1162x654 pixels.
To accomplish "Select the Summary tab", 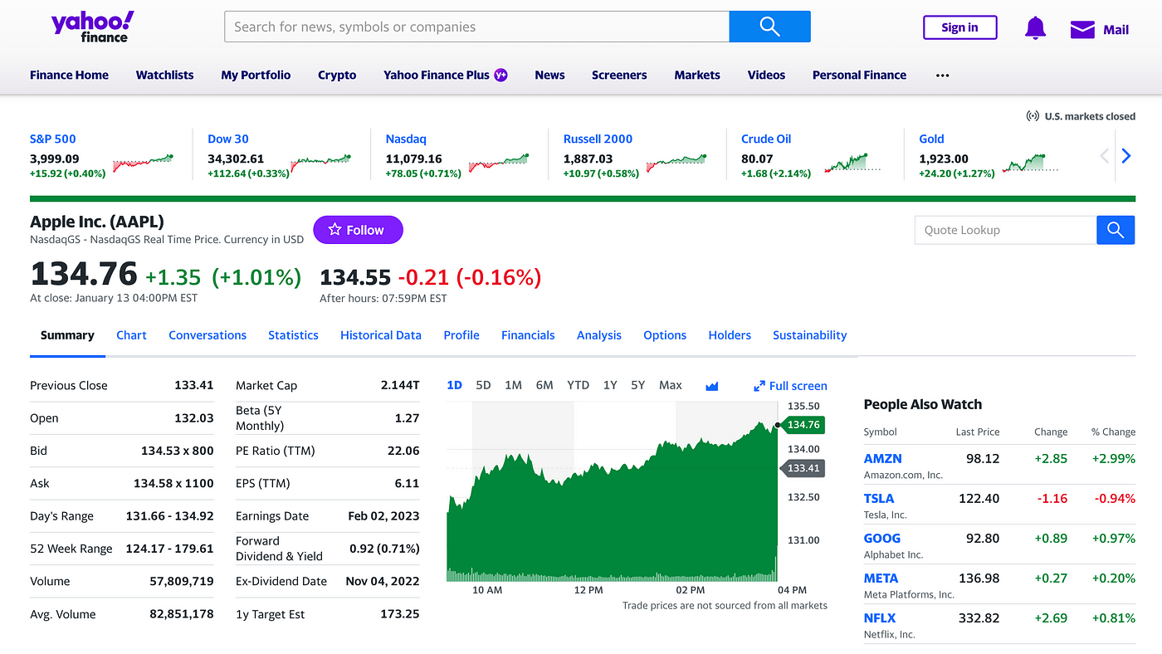I will 67,335.
